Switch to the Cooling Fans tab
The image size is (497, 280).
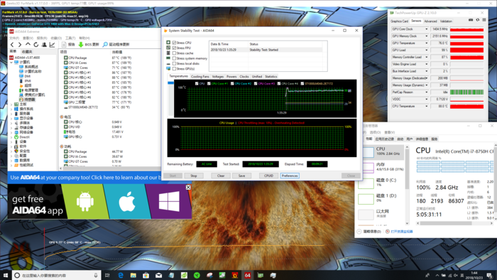pos(200,77)
